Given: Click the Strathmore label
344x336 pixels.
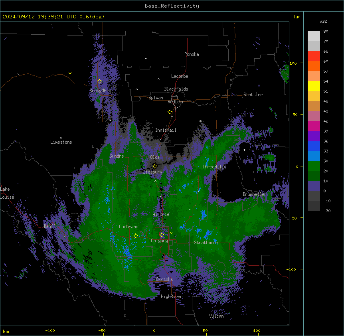Looking at the screenshot, I should click(206, 243).
